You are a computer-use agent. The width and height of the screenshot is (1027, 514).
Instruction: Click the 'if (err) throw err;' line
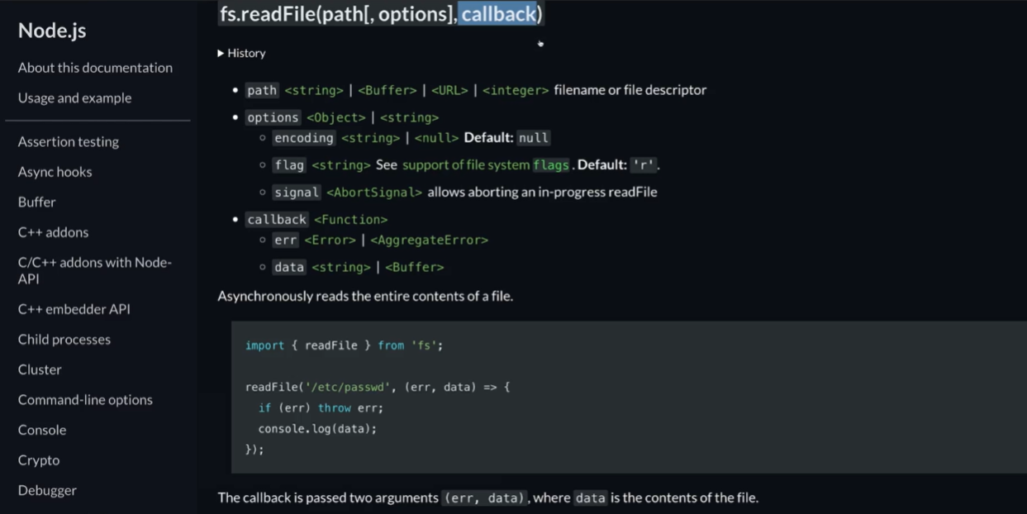[x=321, y=407]
